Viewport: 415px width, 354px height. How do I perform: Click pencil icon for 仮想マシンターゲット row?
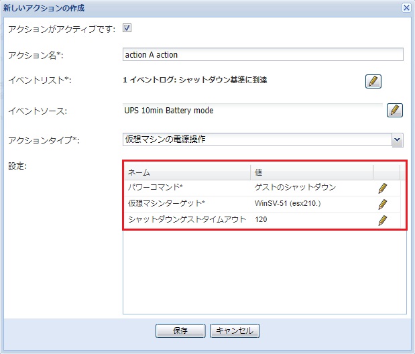pyautogui.click(x=383, y=204)
